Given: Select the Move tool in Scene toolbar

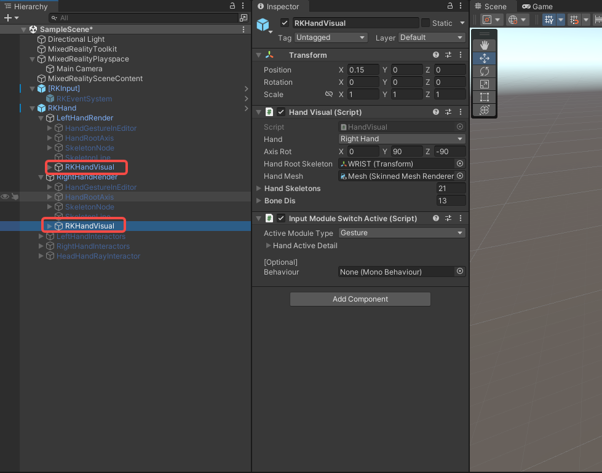Looking at the screenshot, I should click(x=484, y=58).
